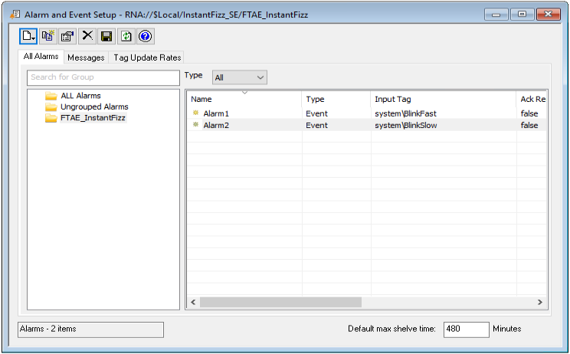Click the Alarm1 row star icon
Screen dimensions: 570x354
[x=195, y=113]
